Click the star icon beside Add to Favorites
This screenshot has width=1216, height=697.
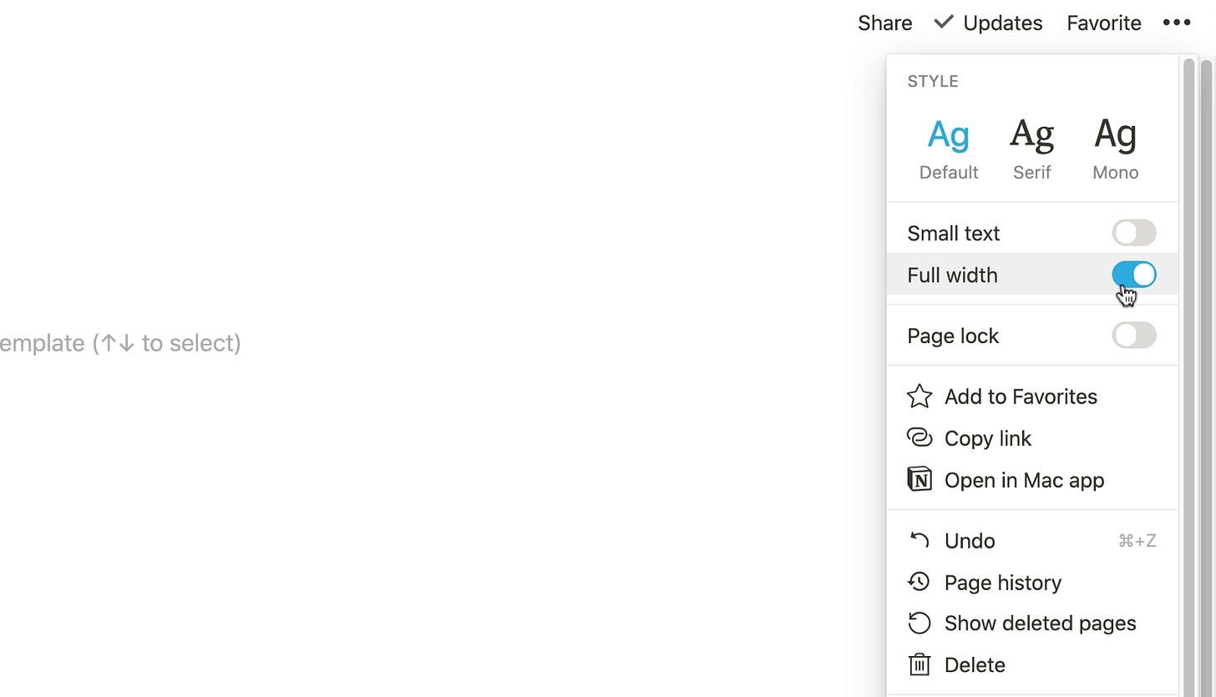(920, 396)
